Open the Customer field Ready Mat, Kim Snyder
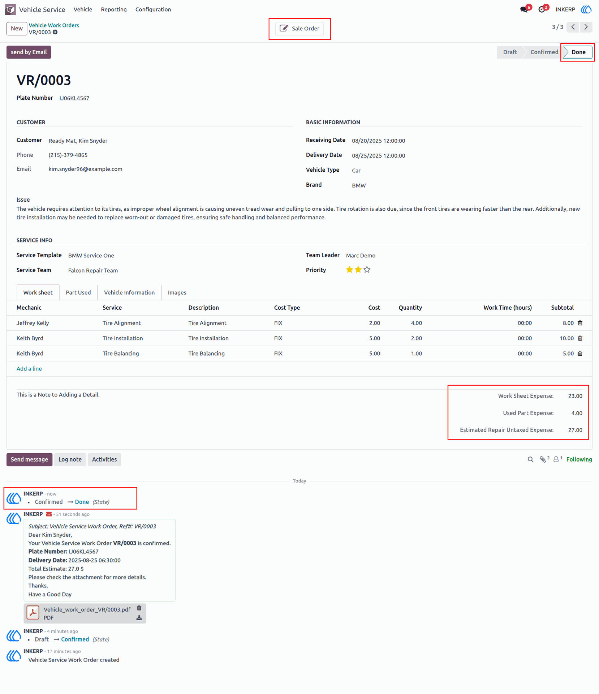The image size is (599, 694). pyautogui.click(x=78, y=141)
